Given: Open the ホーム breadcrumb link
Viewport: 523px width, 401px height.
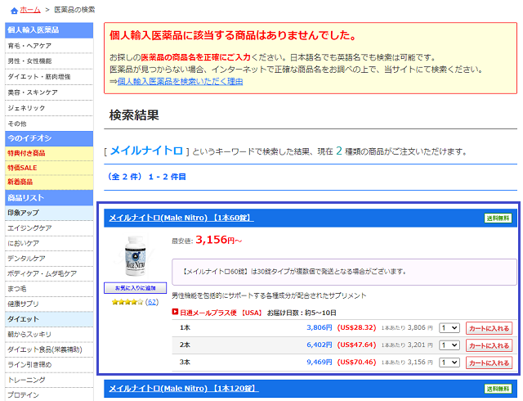Looking at the screenshot, I should 30,10.
